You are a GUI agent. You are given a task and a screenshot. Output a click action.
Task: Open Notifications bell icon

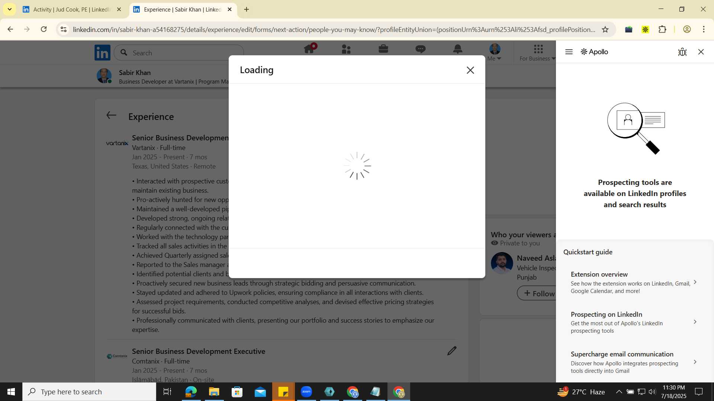coord(458,49)
